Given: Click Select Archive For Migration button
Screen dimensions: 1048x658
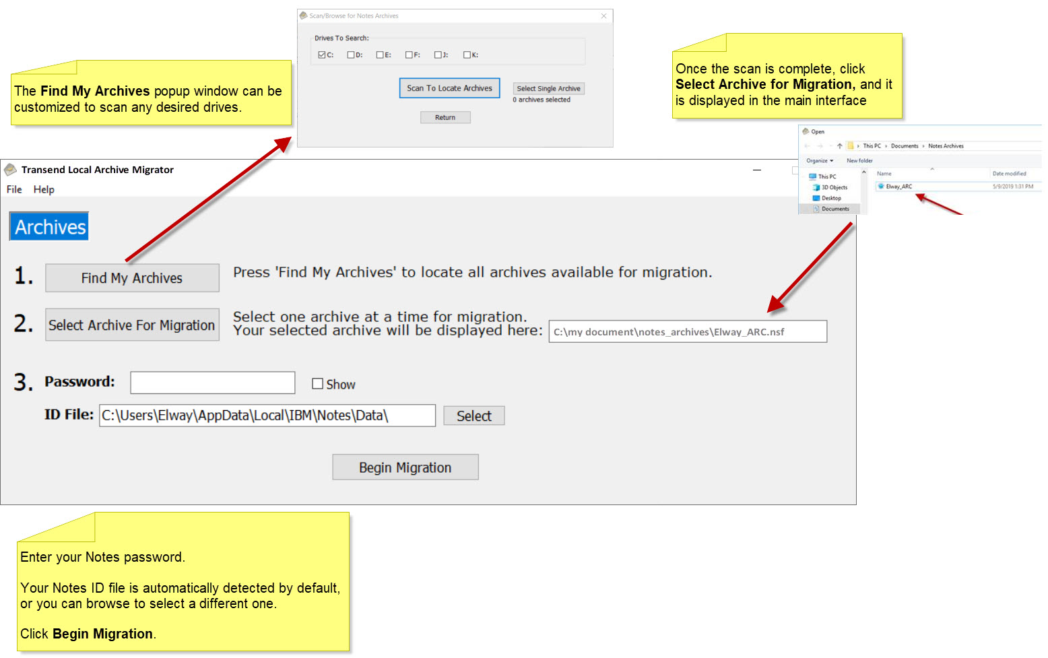Looking at the screenshot, I should click(x=132, y=325).
